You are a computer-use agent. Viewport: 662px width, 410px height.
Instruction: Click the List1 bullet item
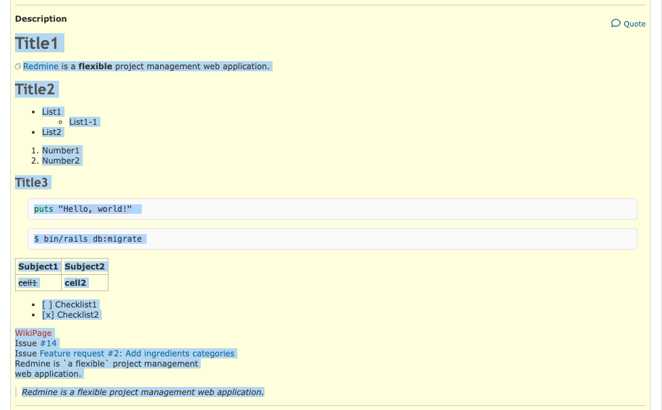pos(52,111)
